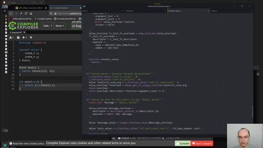Click the webcam video thumbnail
Screen dimensions: 263x148
coord(245,136)
